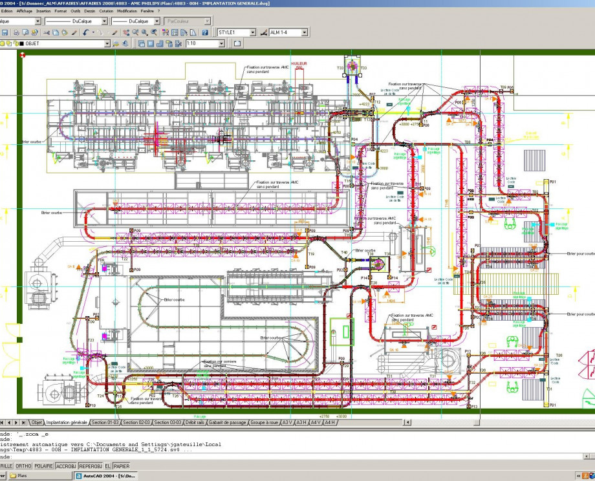Viewport: 595px width, 481px height.
Task: Open the first DuCalque linetype dropdown
Action: click(104, 21)
